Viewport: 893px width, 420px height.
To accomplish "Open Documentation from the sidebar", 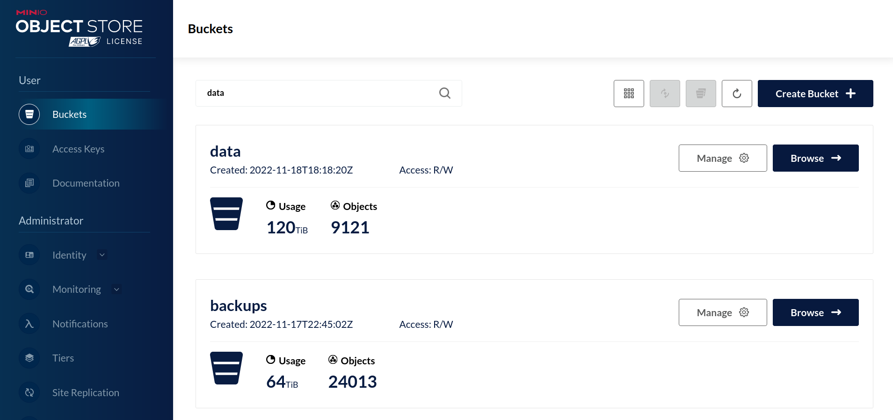I will pyautogui.click(x=86, y=183).
